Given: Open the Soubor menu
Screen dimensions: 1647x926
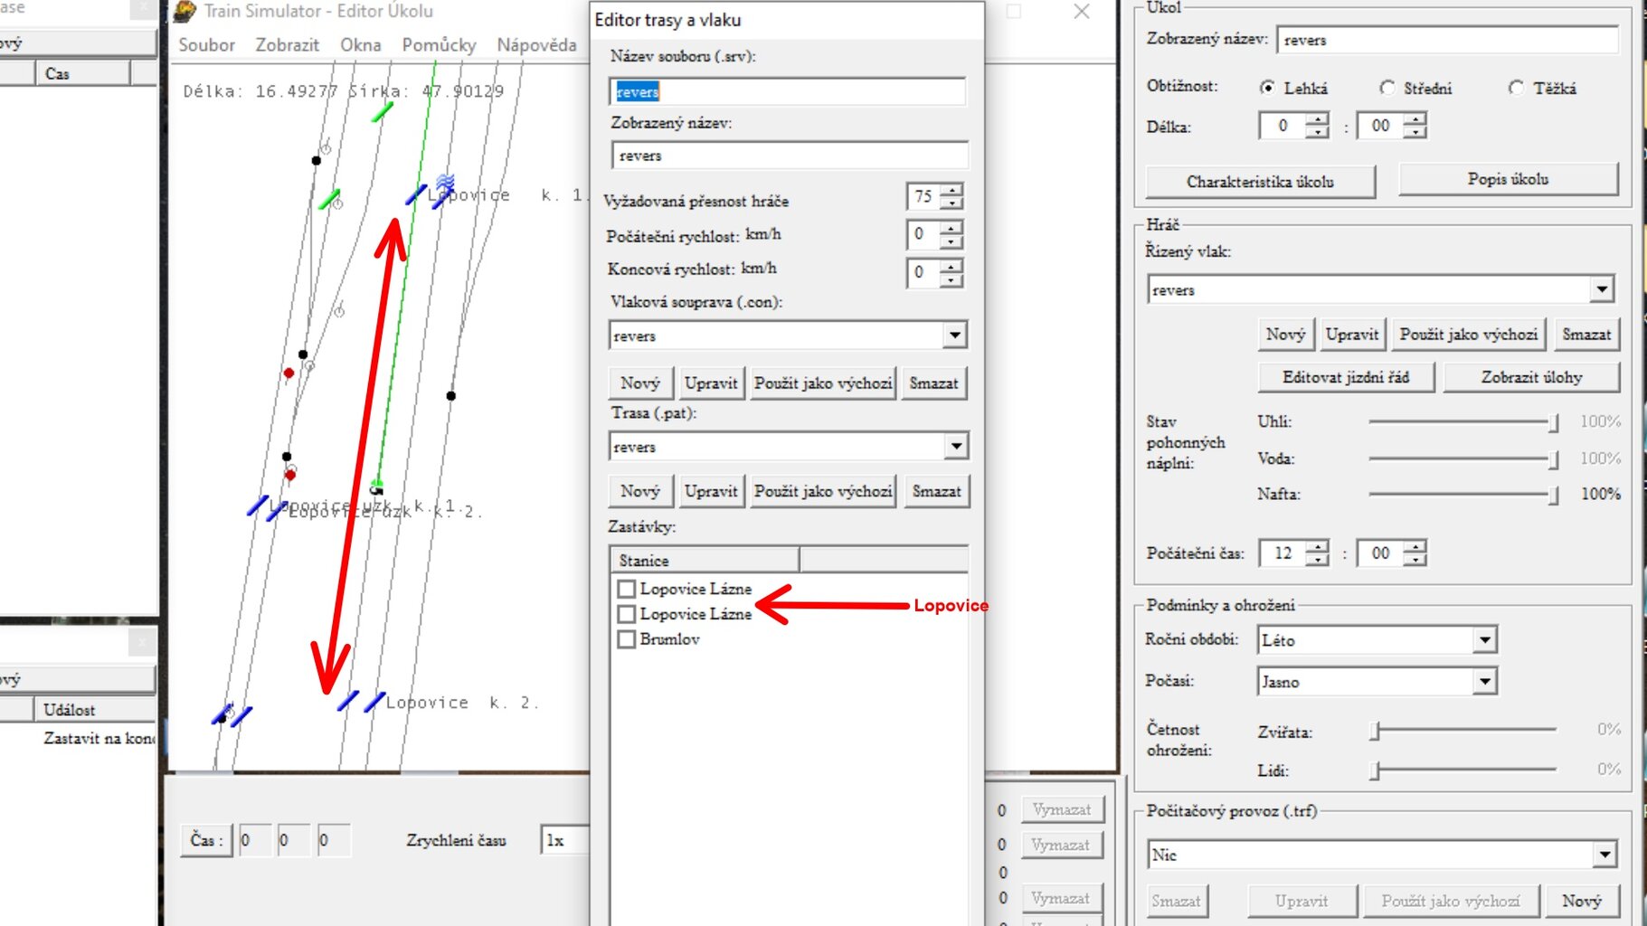Looking at the screenshot, I should coord(206,45).
